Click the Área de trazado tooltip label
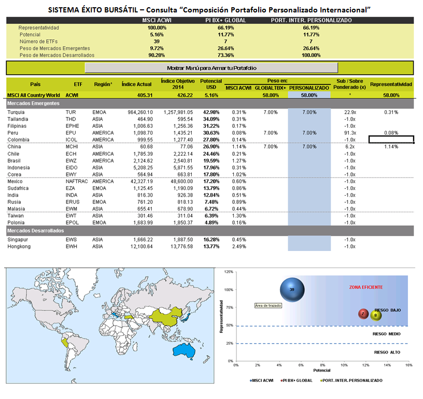Viewport: 423px width, 399px height. [268, 305]
